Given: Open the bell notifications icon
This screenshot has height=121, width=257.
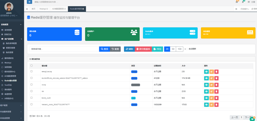Looking at the screenshot, I should click(243, 2).
